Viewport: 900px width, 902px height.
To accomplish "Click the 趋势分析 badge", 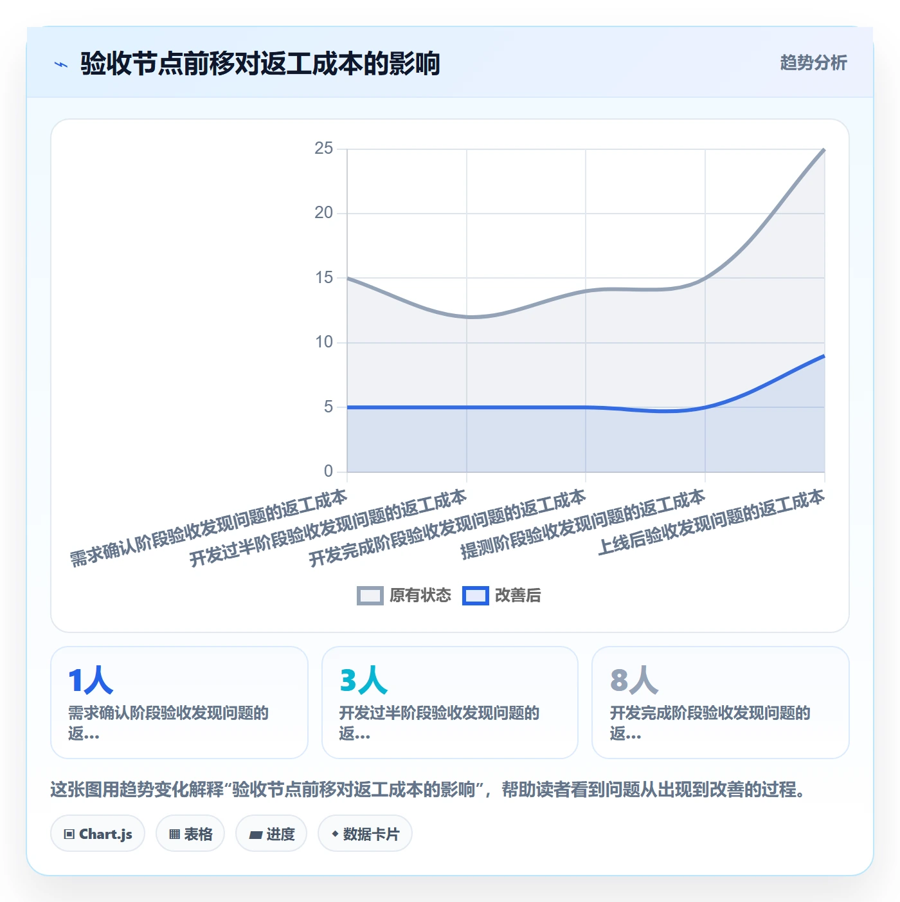I will pos(813,62).
